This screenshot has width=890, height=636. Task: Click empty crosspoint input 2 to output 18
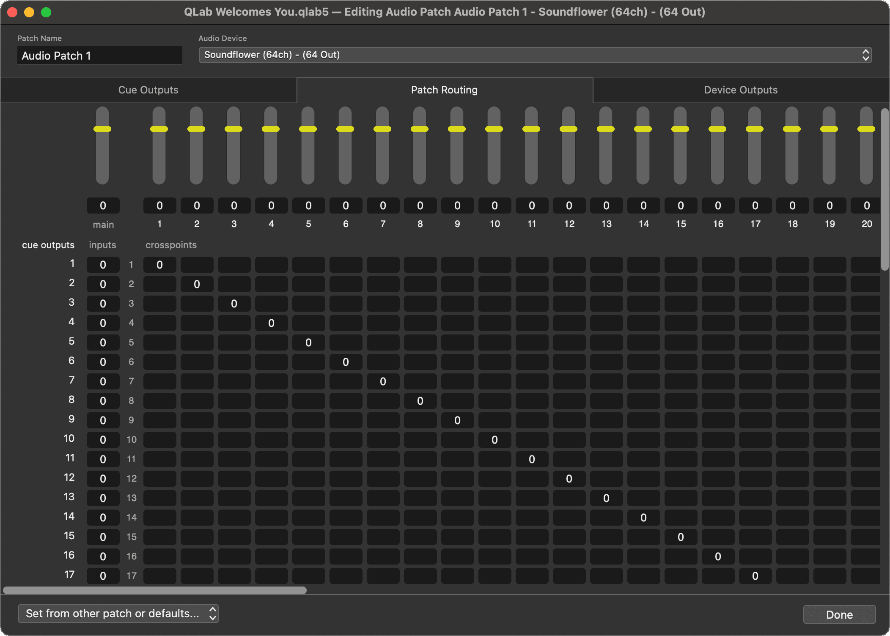pyautogui.click(x=793, y=284)
